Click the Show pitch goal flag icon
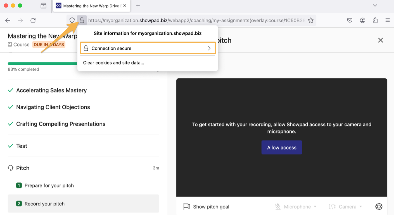The height and width of the screenshot is (215, 394). pyautogui.click(x=186, y=206)
